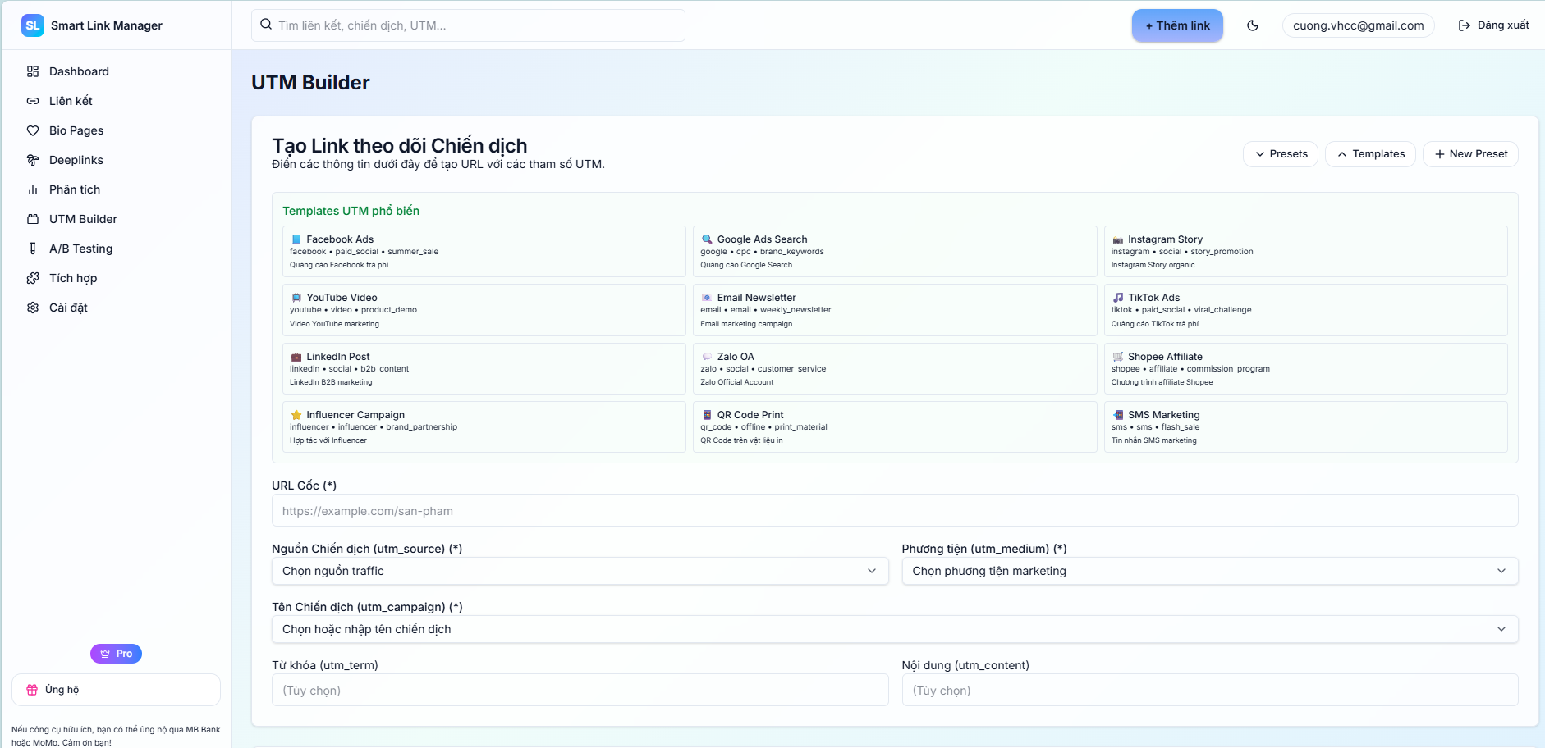Open Dashboard from the sidebar icon
Image resolution: width=1545 pixels, height=748 pixels.
(33, 71)
